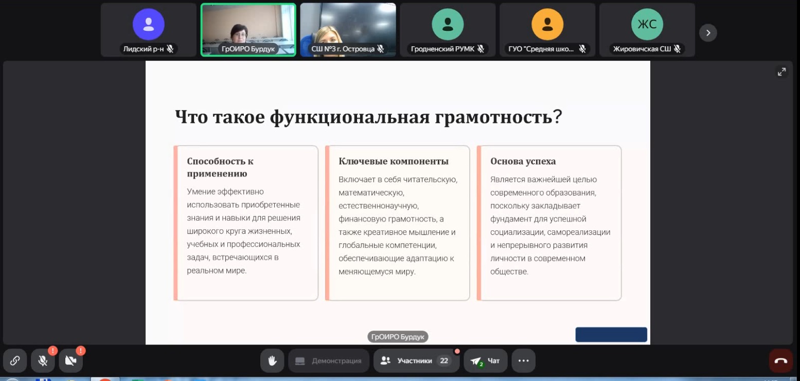Start screen sharing with Демонстрация button

coord(329,360)
